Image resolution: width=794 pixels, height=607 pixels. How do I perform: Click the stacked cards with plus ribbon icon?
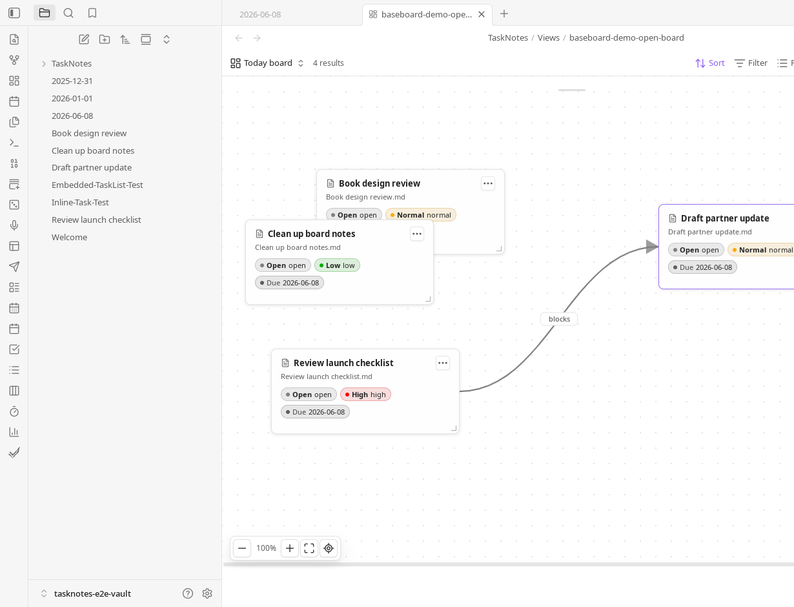[14, 184]
